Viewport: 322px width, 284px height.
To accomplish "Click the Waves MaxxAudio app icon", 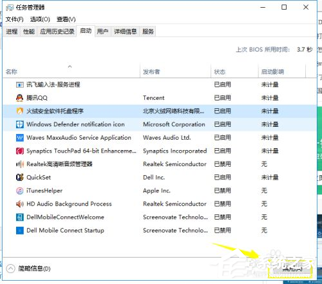I will click(x=20, y=138).
